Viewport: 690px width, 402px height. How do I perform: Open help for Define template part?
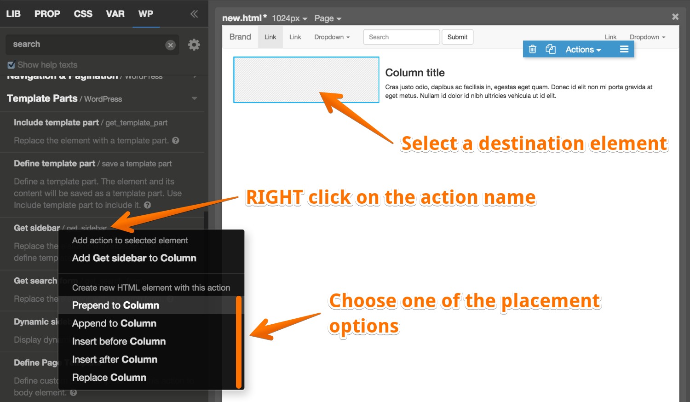coord(147,205)
